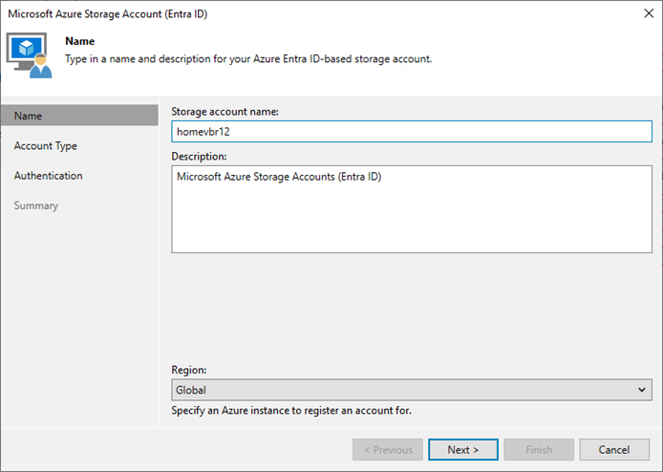Select the Name wizard step
Viewport: 663px width, 472px height.
(79, 116)
